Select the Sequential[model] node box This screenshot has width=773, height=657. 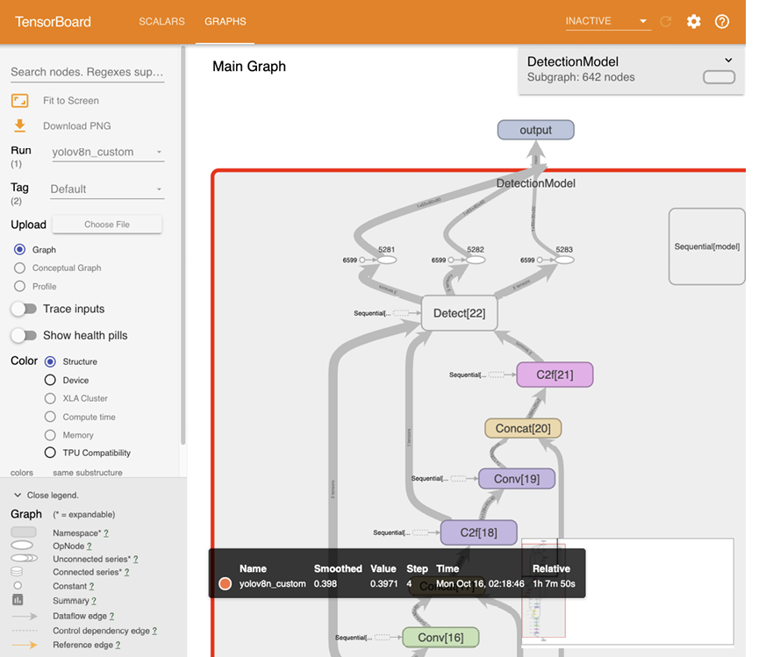tap(707, 246)
